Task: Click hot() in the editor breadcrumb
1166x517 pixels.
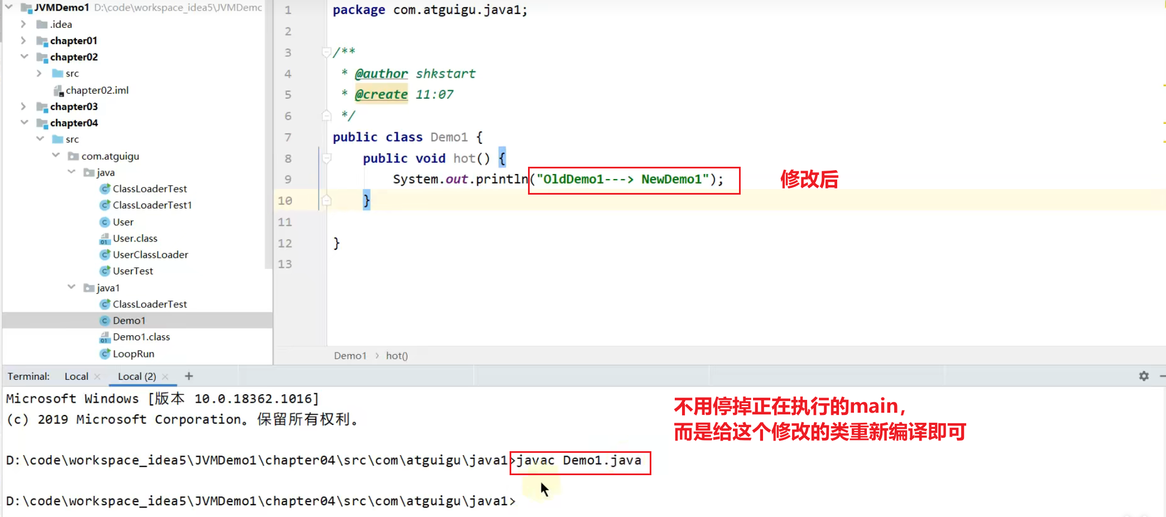Action: [397, 356]
